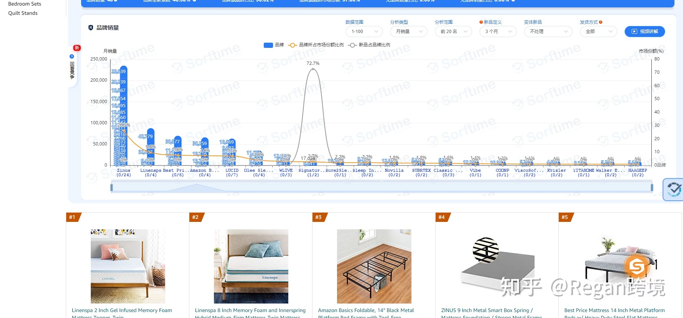The height and width of the screenshot is (318, 683).
Task: Toggle the 品牌 legend series
Action: point(274,45)
